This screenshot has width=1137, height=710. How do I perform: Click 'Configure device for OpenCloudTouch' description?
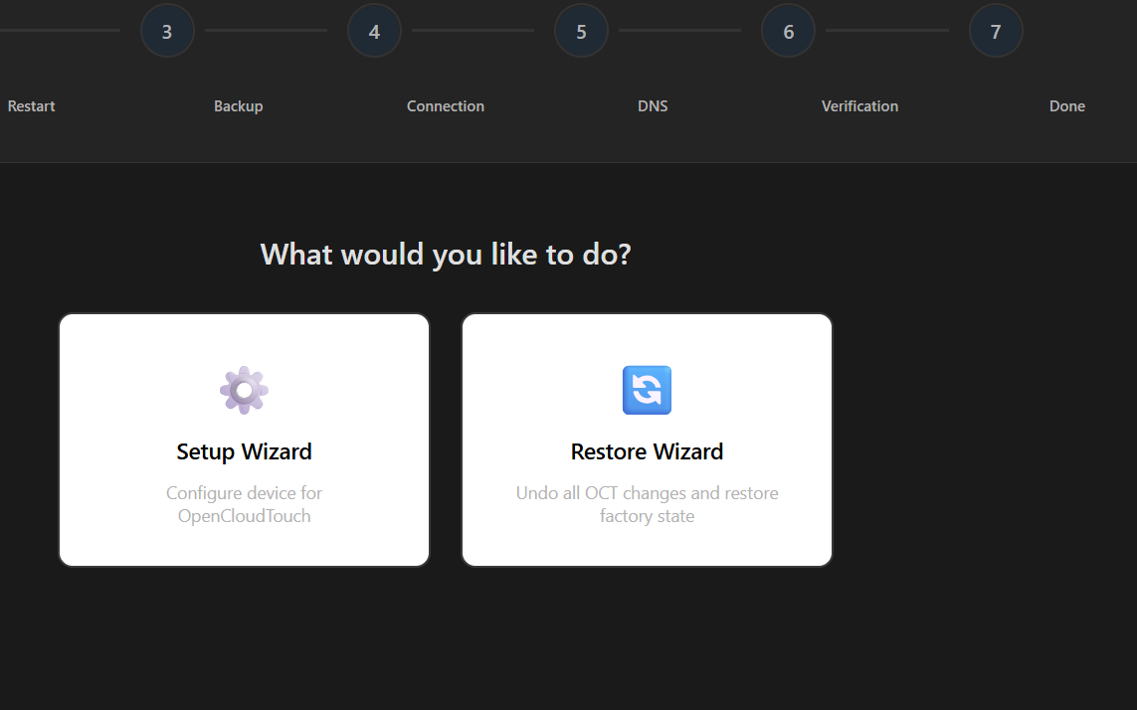(245, 504)
